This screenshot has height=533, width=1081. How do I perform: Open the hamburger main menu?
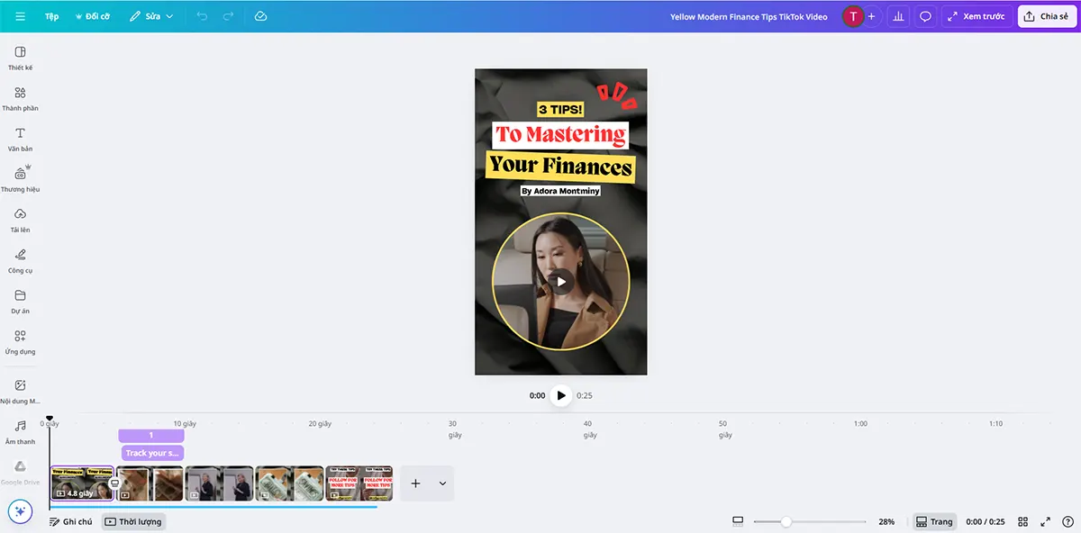tap(20, 16)
